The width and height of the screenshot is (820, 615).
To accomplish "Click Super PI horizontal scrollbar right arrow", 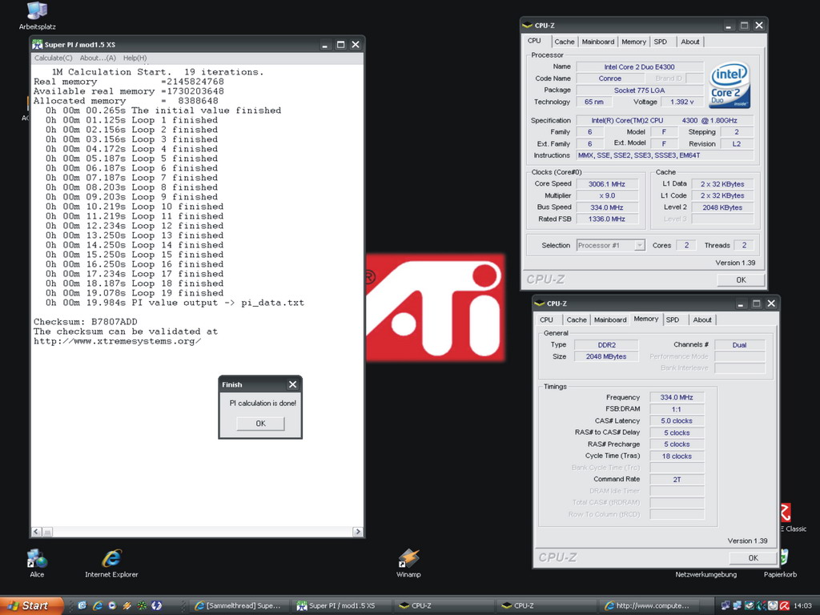I will pos(358,532).
